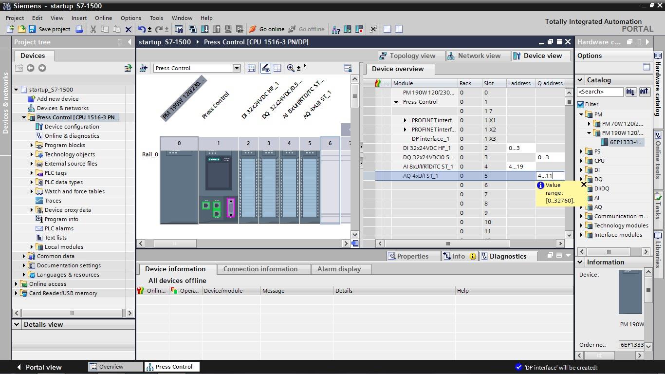Open Properties tab in inspector
Screen dimensions: 665x374
413,256
